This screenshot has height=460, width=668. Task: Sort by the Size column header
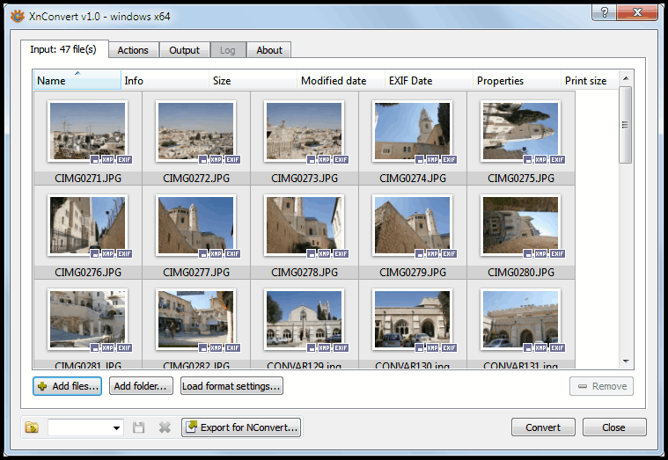(253, 80)
